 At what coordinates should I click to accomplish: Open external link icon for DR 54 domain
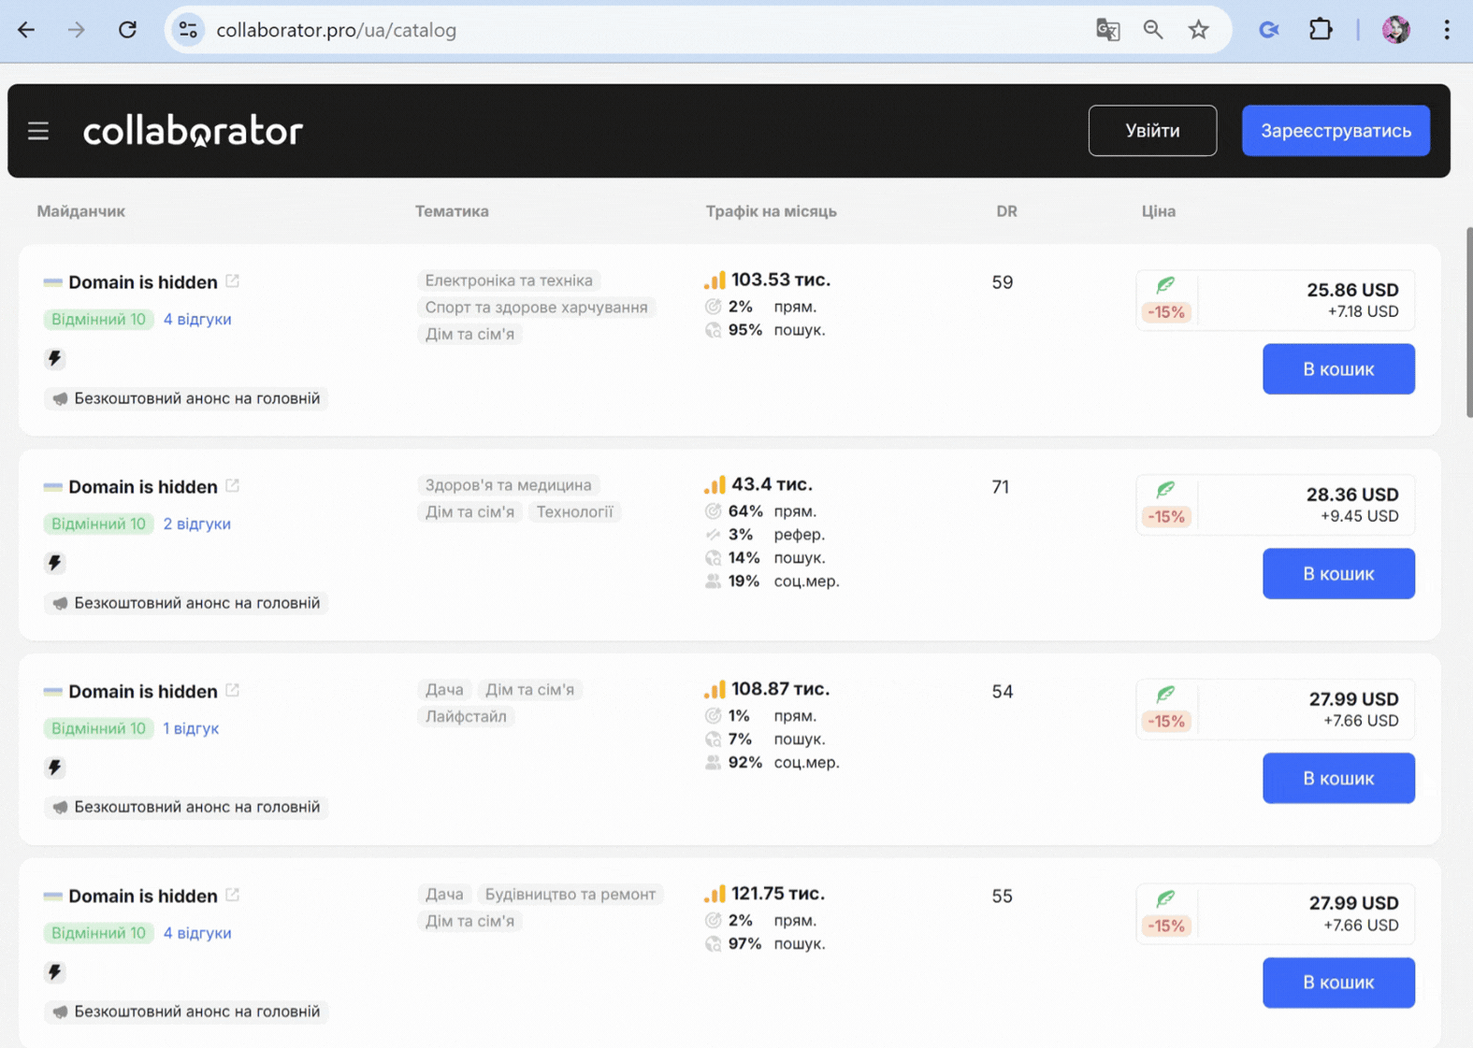[x=233, y=690]
